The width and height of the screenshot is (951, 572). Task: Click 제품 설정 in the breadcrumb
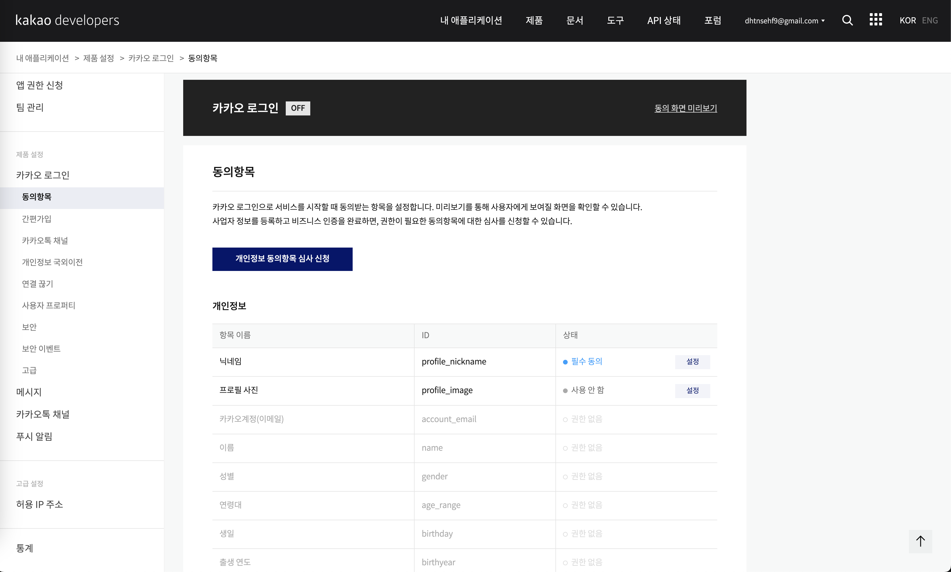coord(98,58)
